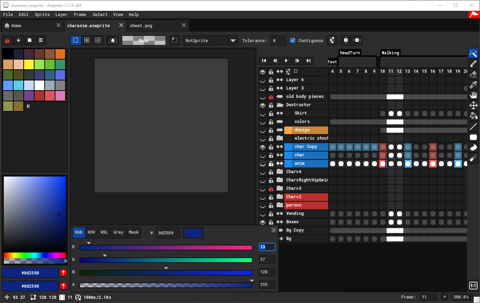Viewport: 480px width, 303px height.
Task: Click the Blue channel slider
Action: pyautogui.click(x=166, y=273)
